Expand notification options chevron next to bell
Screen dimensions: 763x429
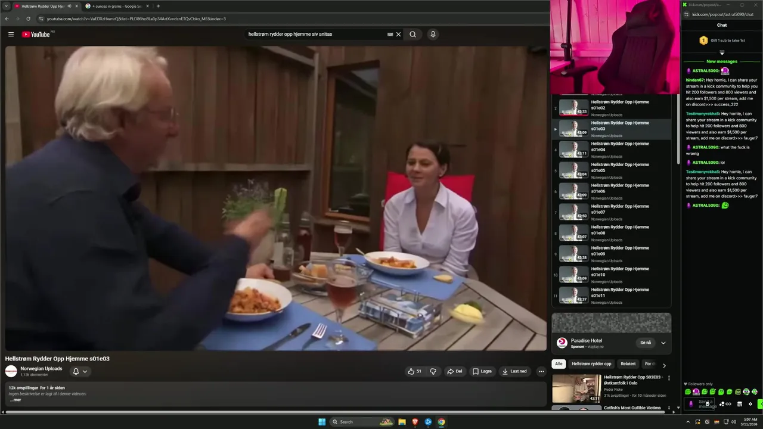(85, 371)
